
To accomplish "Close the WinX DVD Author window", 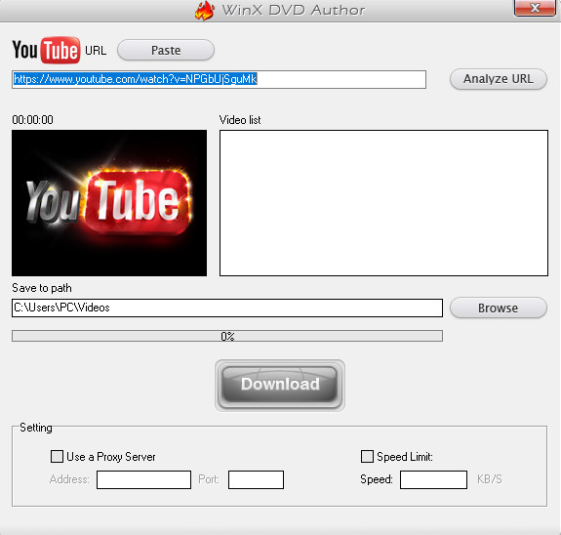I will 535,8.
